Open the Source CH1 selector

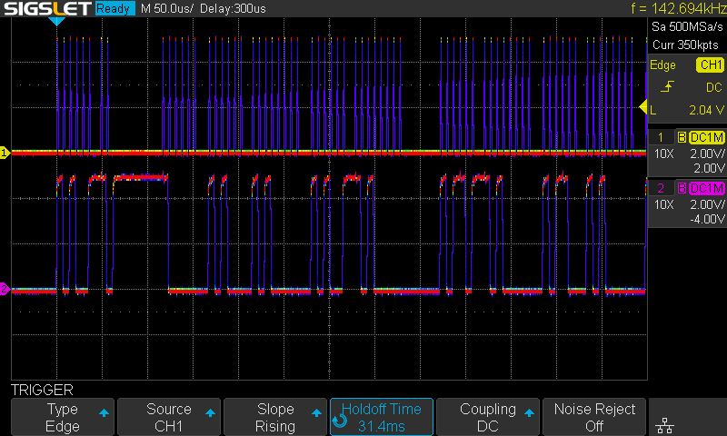pyautogui.click(x=169, y=417)
